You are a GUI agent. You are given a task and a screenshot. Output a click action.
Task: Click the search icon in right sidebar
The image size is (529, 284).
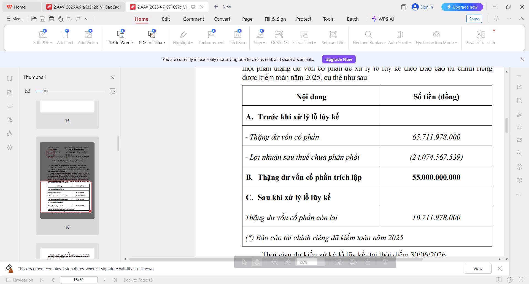pos(519,153)
